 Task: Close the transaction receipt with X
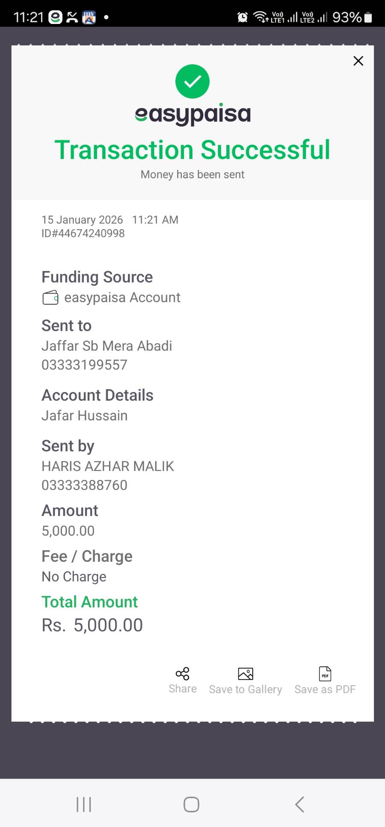pyautogui.click(x=358, y=61)
